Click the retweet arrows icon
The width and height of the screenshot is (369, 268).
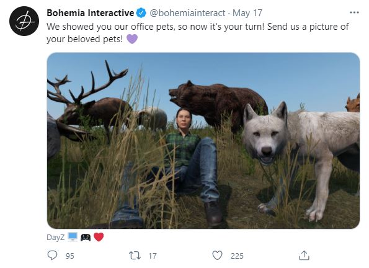[135, 256]
